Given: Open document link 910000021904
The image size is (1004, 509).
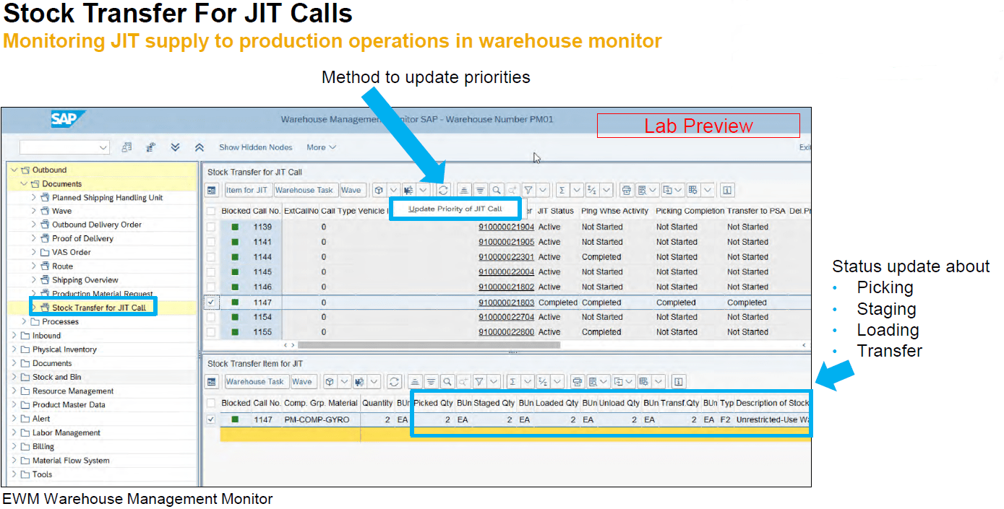Looking at the screenshot, I should tap(506, 227).
